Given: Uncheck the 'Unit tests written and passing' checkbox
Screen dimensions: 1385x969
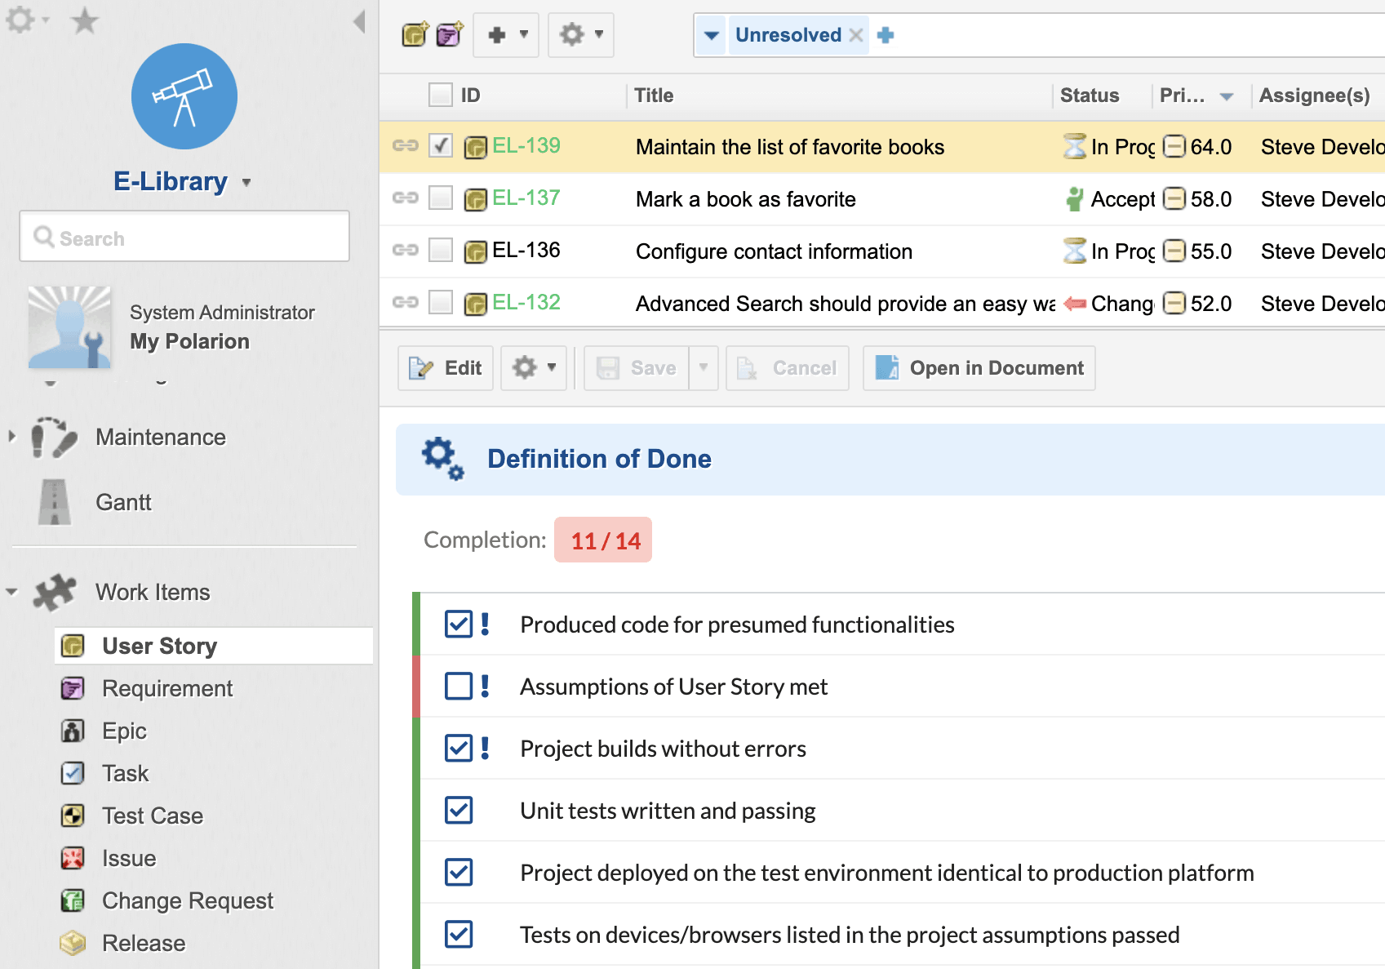Looking at the screenshot, I should click(x=459, y=811).
